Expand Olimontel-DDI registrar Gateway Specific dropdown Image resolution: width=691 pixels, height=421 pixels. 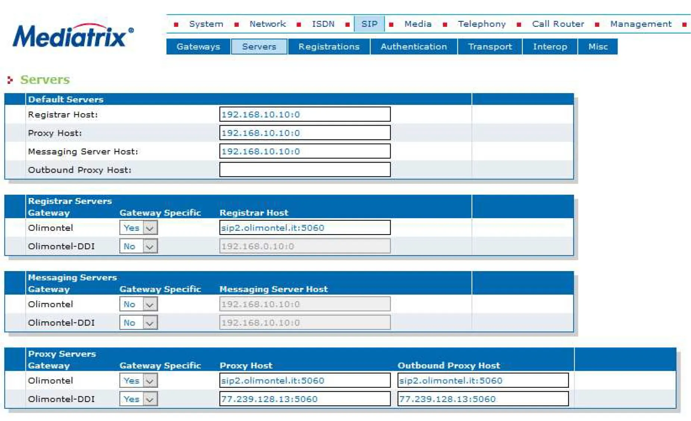[x=138, y=246]
